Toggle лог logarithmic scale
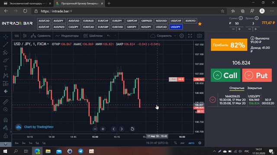The height and width of the screenshot is (155, 277). click(183, 143)
